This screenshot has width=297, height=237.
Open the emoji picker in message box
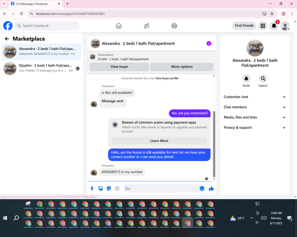coord(202,188)
